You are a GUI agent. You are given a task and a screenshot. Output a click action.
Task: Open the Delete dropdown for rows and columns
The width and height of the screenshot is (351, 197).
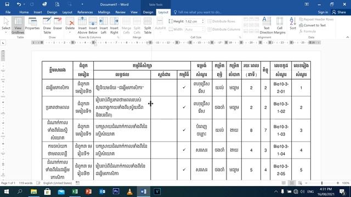[x=70, y=26]
